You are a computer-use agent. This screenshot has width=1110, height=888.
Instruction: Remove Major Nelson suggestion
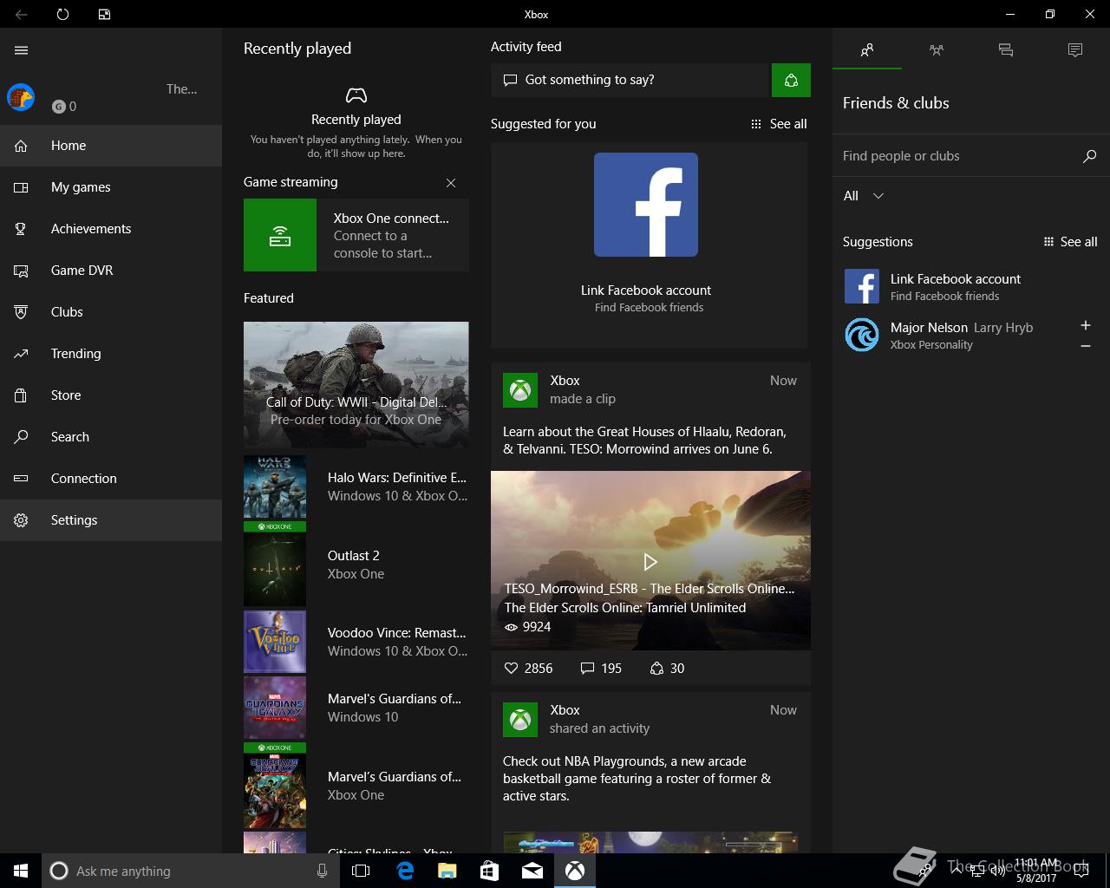[x=1086, y=346]
